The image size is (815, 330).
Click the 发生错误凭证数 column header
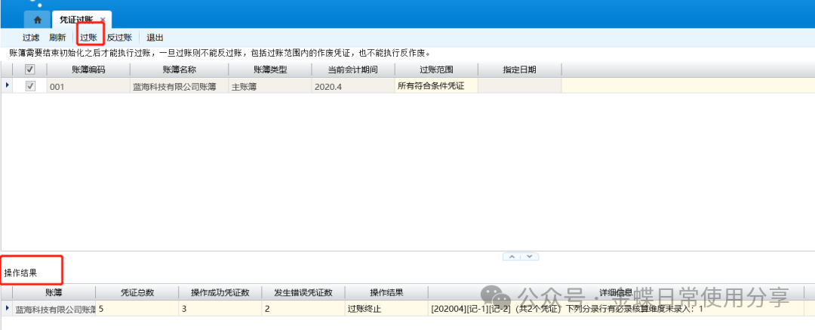(303, 292)
